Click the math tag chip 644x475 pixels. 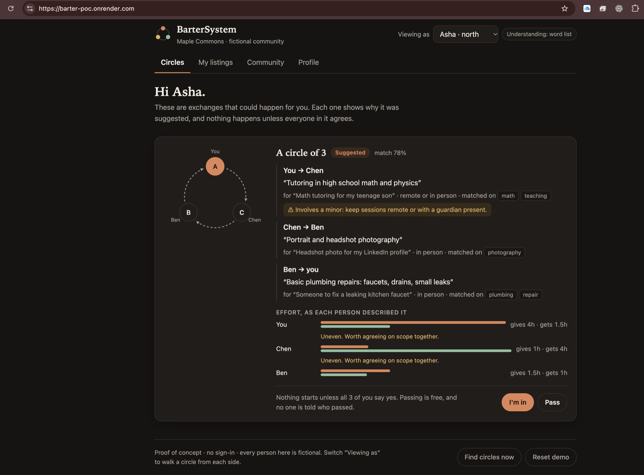click(508, 196)
